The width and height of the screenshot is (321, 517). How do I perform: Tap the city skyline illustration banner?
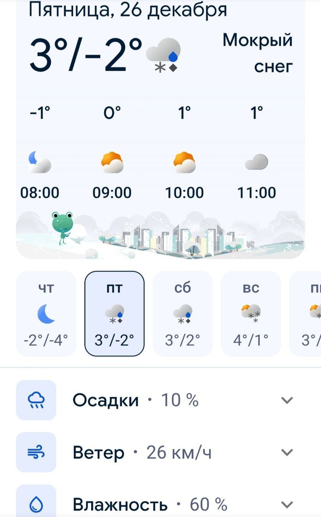coord(160,234)
